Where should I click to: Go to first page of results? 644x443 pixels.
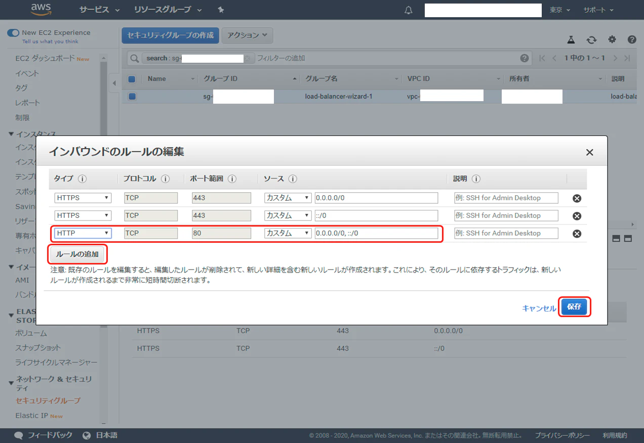click(542, 58)
